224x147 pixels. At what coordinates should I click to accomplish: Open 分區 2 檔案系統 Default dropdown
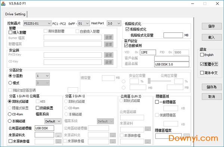coord(105,121)
